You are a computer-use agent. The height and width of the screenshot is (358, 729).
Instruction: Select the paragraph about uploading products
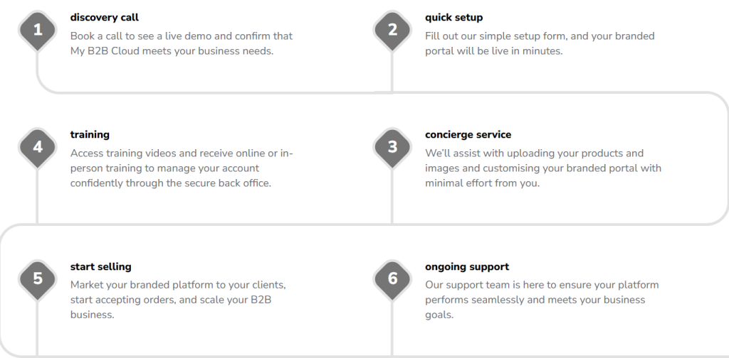coord(542,168)
